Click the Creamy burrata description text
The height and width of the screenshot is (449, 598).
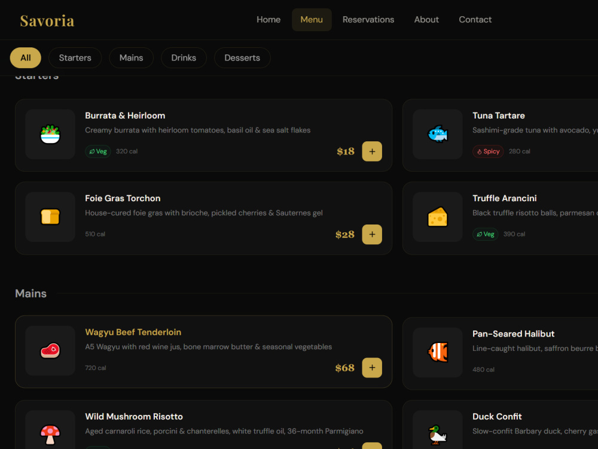click(x=197, y=130)
